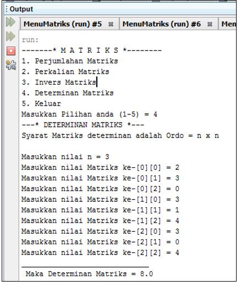Click '2. Perkalian Matriks' line
Screen dimensions: 241x286
pyautogui.click(x=65, y=71)
